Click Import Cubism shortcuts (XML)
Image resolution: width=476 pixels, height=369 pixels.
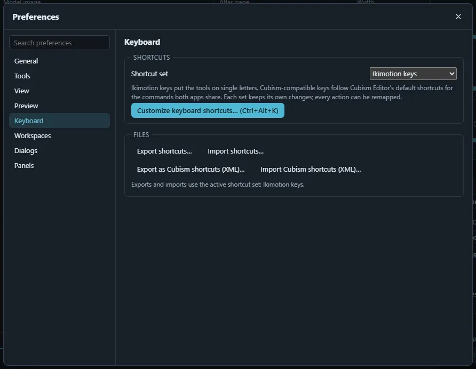pyautogui.click(x=311, y=170)
